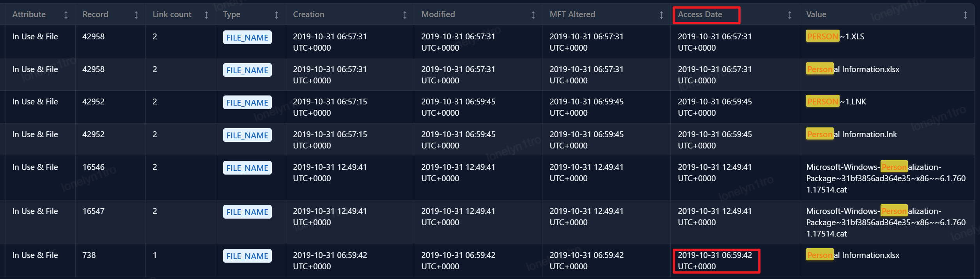This screenshot has width=980, height=279.
Task: Sort the Type column via arrows
Action: click(x=276, y=15)
